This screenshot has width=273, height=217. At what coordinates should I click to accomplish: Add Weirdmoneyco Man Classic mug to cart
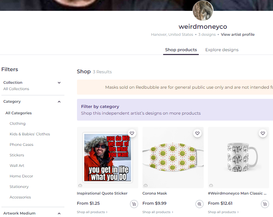265,204
